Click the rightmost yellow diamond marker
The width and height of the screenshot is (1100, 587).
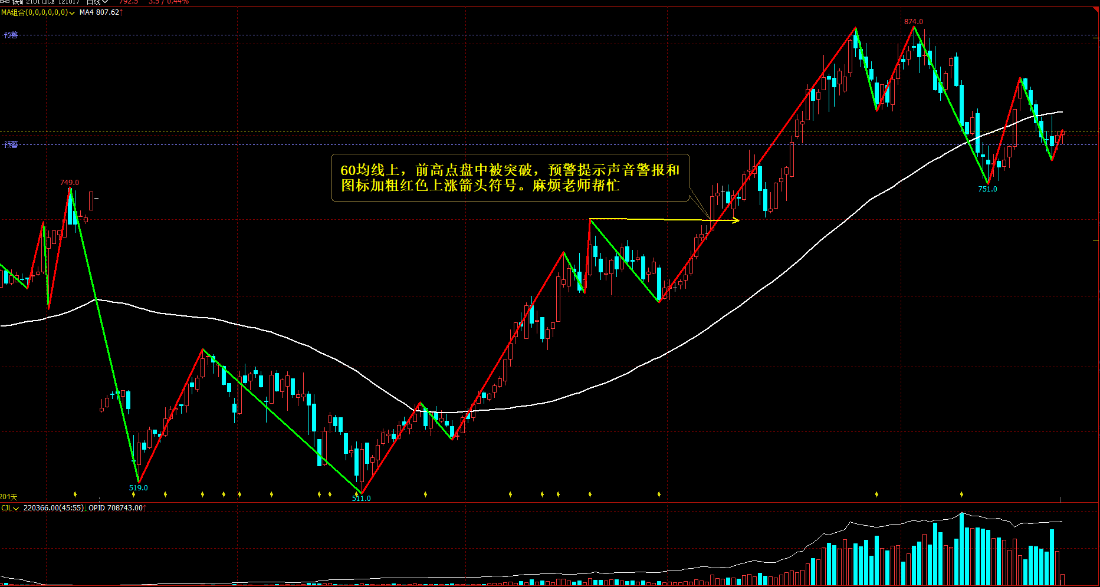point(961,494)
